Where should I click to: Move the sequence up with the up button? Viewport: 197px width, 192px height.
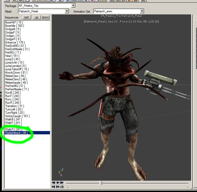coord(37,17)
